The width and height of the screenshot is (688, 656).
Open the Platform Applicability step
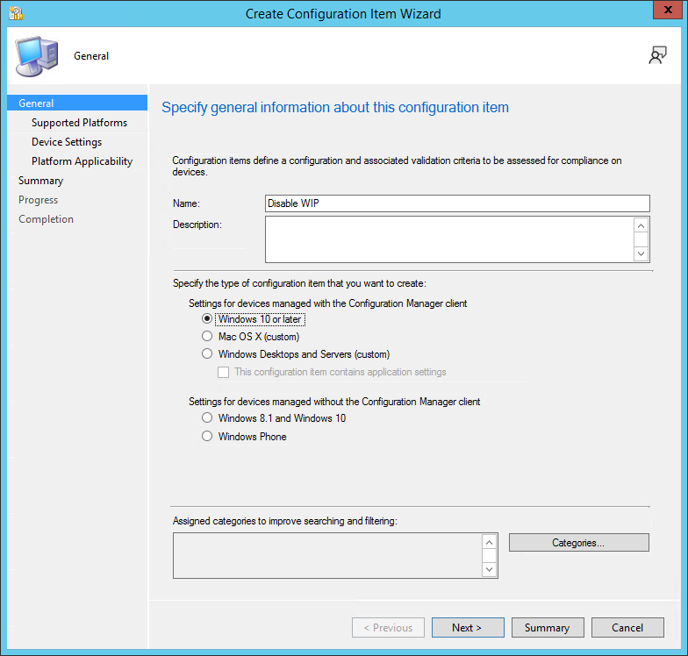pyautogui.click(x=82, y=161)
